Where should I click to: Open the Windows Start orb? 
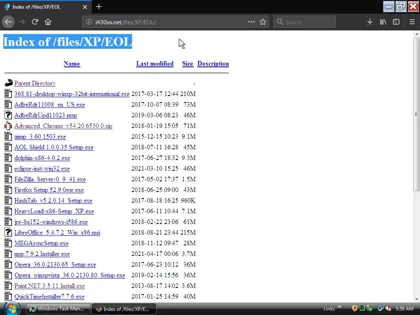pos(12,308)
